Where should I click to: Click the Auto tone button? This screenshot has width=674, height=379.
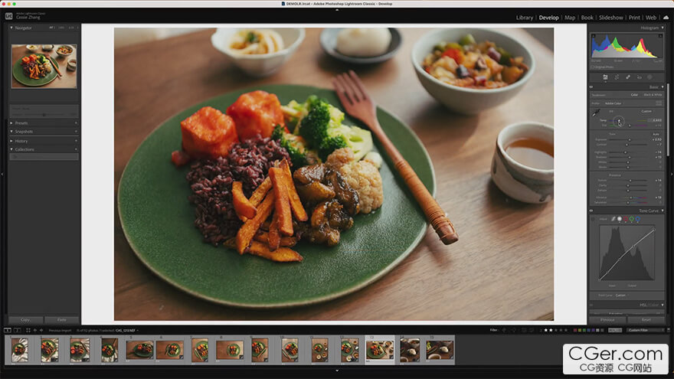click(x=656, y=134)
